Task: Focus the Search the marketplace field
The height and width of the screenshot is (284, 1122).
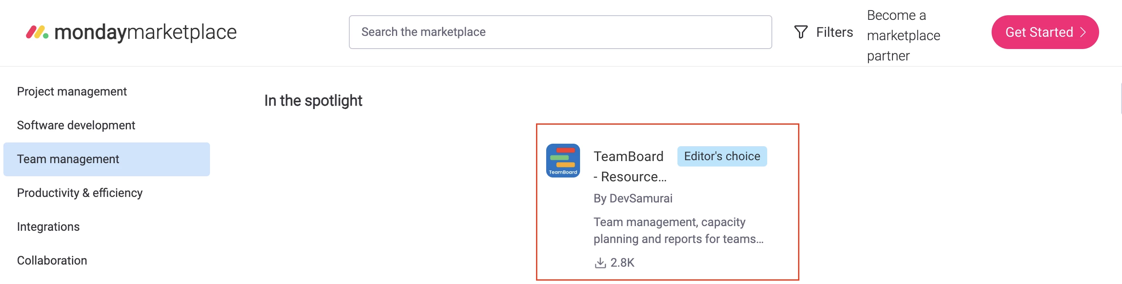Action: click(x=560, y=32)
